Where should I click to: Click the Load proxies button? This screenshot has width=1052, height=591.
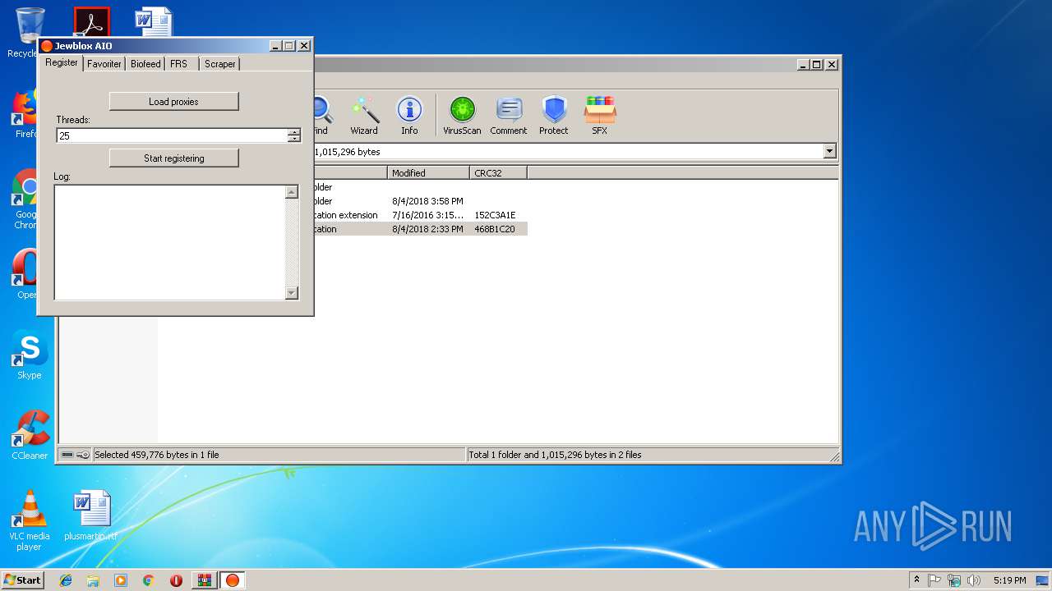click(x=174, y=102)
